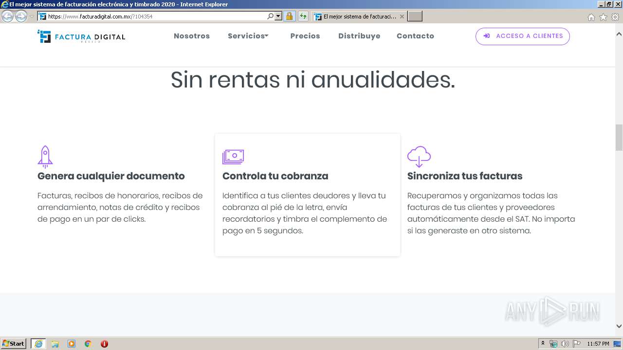This screenshot has width=623, height=350.
Task: Open Favorites star icon
Action: click(603, 17)
